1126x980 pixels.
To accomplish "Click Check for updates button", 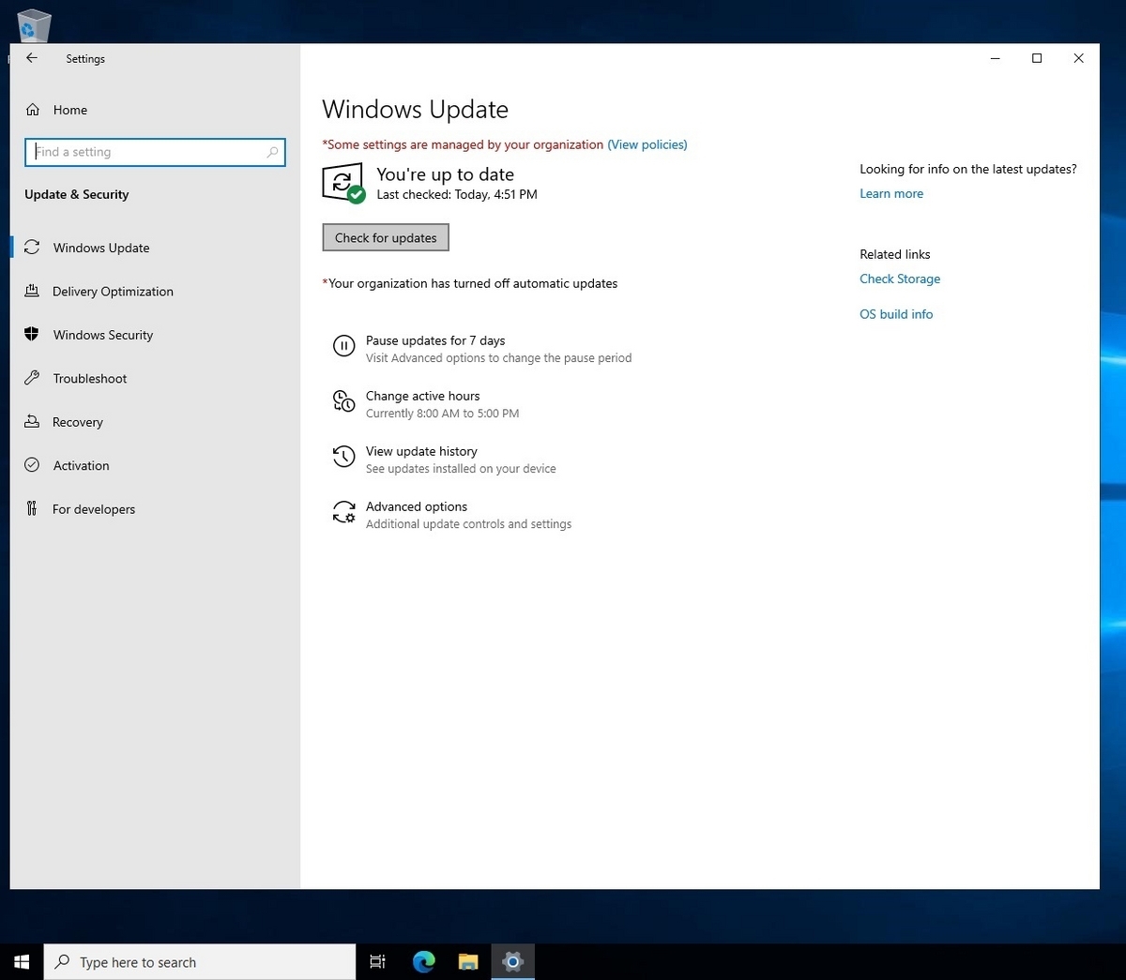I will tap(386, 237).
